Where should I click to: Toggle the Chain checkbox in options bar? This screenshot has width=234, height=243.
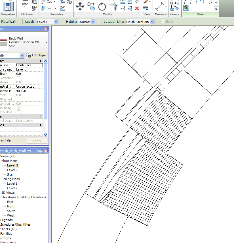pos(162,22)
